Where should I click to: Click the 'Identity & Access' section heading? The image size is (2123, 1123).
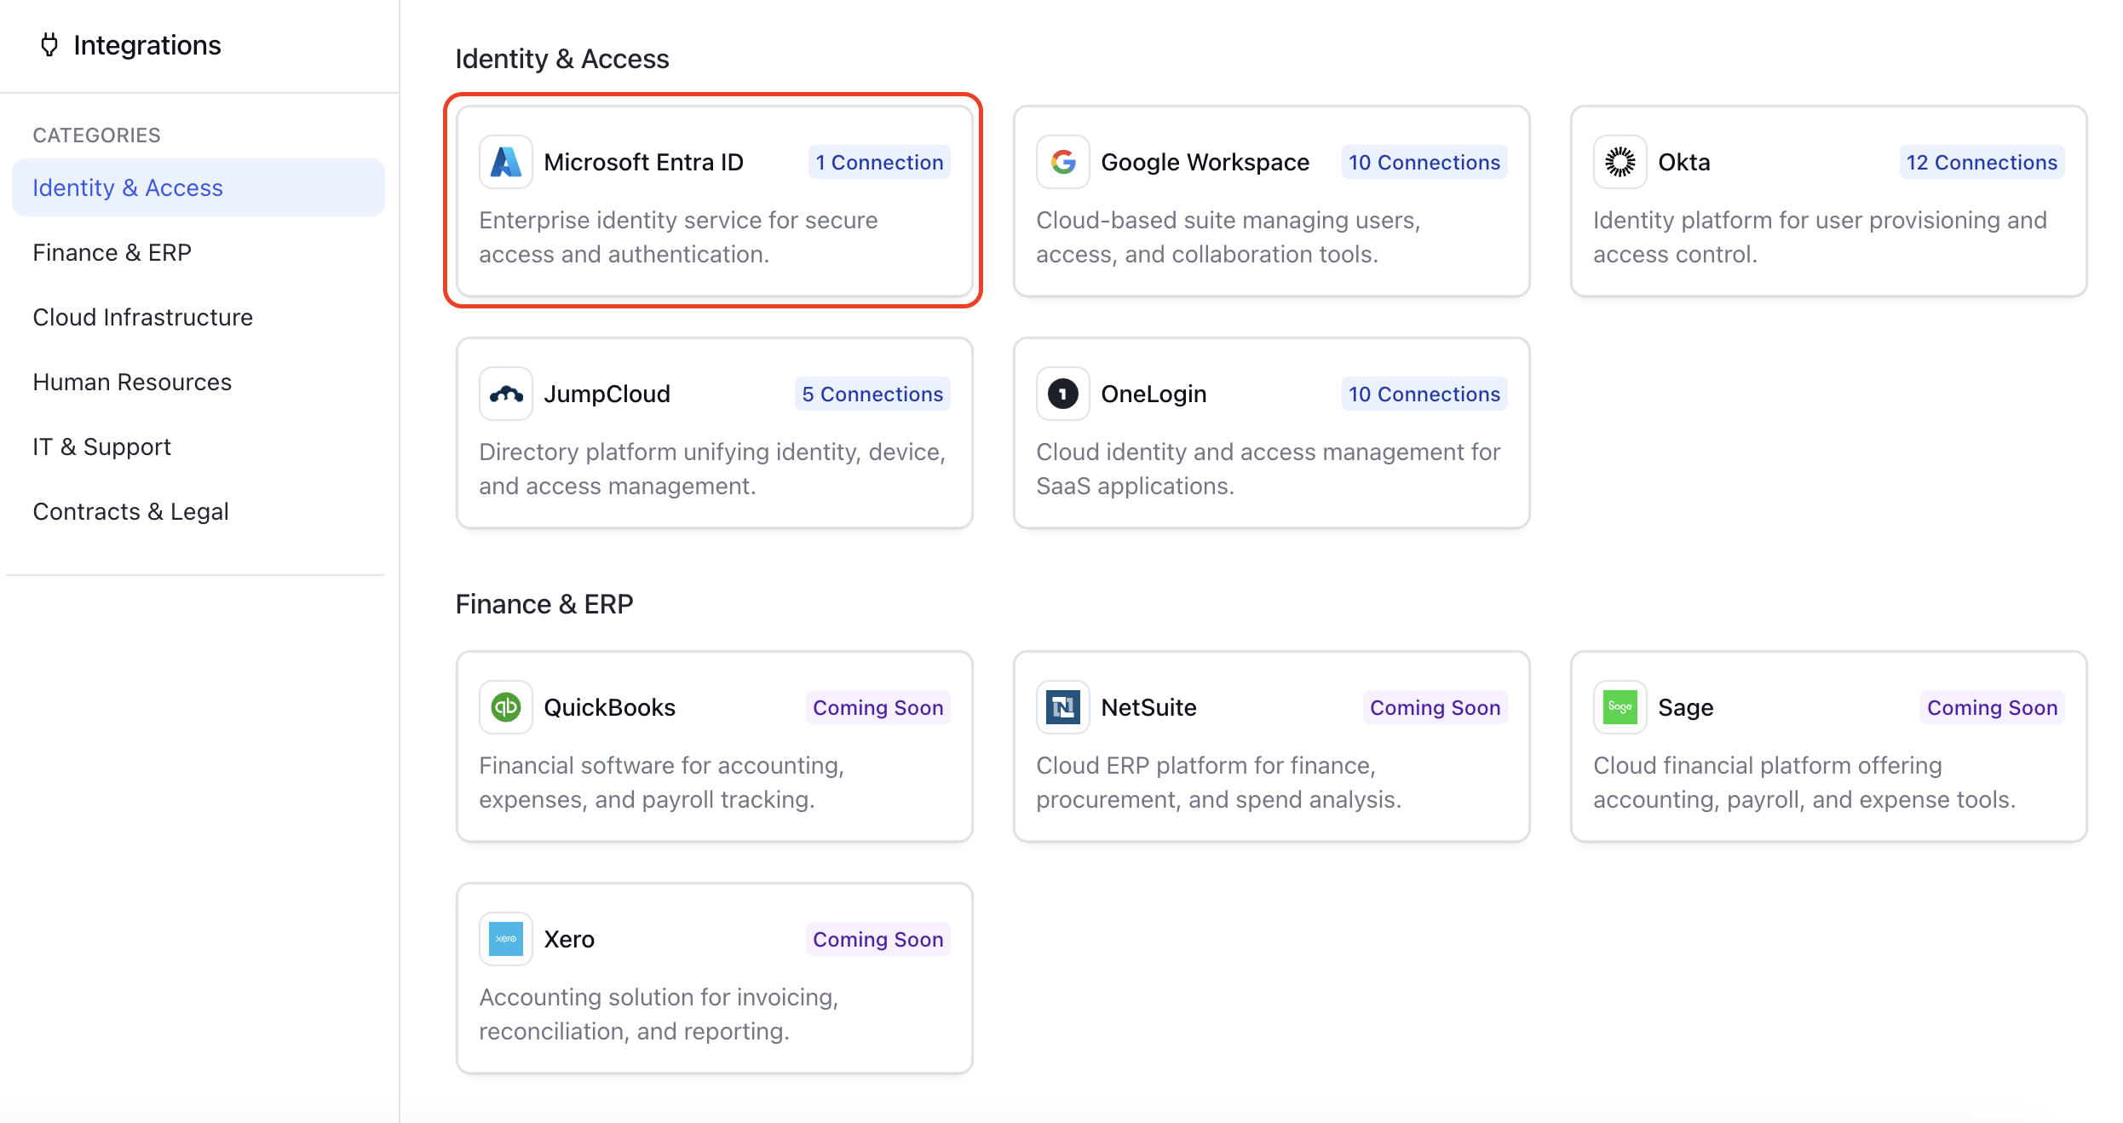pos(562,58)
